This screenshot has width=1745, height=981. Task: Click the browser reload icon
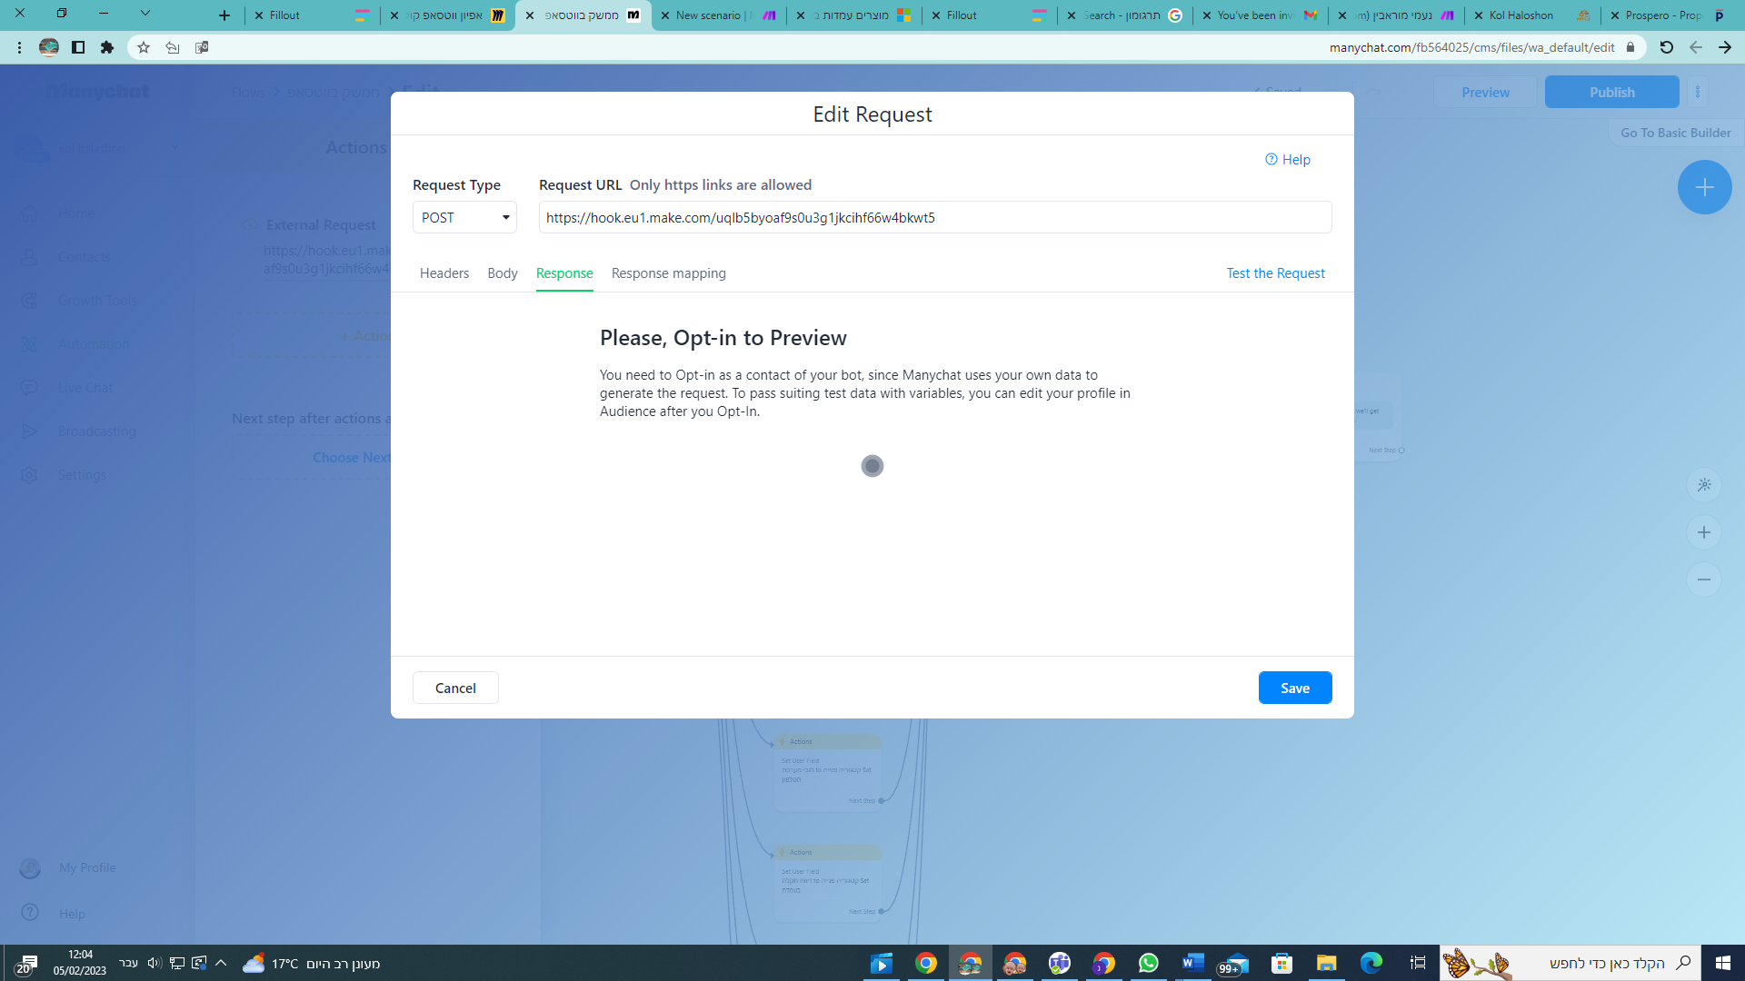1666,47
